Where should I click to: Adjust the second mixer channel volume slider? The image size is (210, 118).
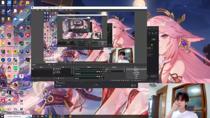(x=87, y=76)
